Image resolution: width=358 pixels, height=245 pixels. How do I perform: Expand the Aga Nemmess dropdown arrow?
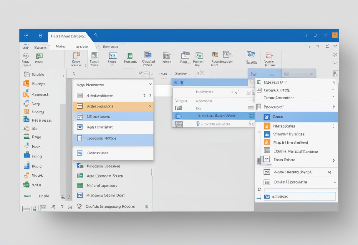[150, 85]
